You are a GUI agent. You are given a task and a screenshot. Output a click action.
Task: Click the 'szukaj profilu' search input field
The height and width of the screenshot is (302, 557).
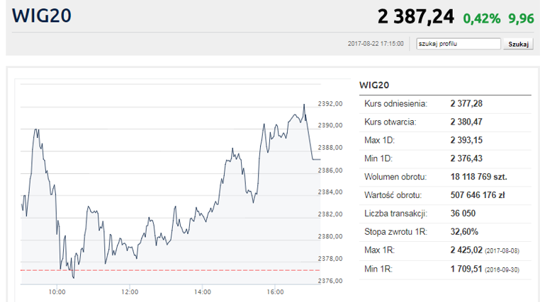(458, 44)
